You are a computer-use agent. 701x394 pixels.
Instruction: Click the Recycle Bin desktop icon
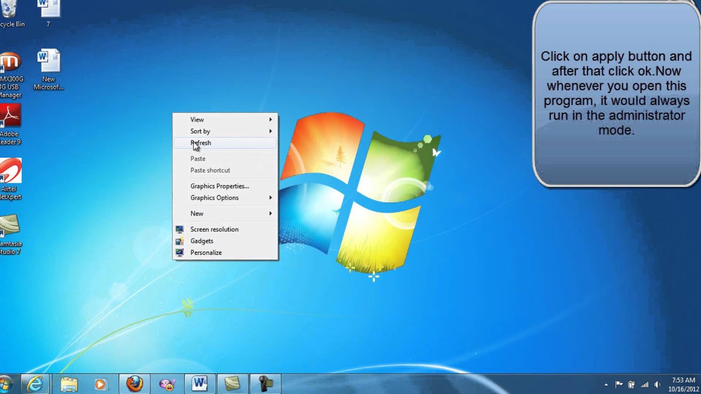[x=11, y=14]
